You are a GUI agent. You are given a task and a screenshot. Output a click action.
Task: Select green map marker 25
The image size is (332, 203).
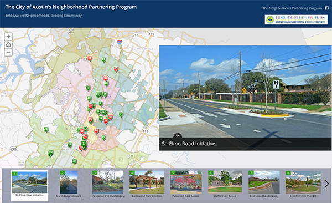pyautogui.click(x=88, y=88)
